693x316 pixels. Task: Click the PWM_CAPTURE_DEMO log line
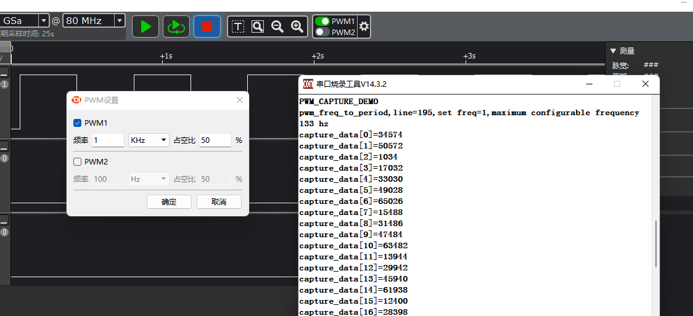[338, 102]
